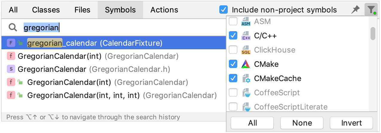Enable the ClickHouse filter checkbox
Image resolution: width=381 pixels, height=133 pixels.
coord(233,50)
